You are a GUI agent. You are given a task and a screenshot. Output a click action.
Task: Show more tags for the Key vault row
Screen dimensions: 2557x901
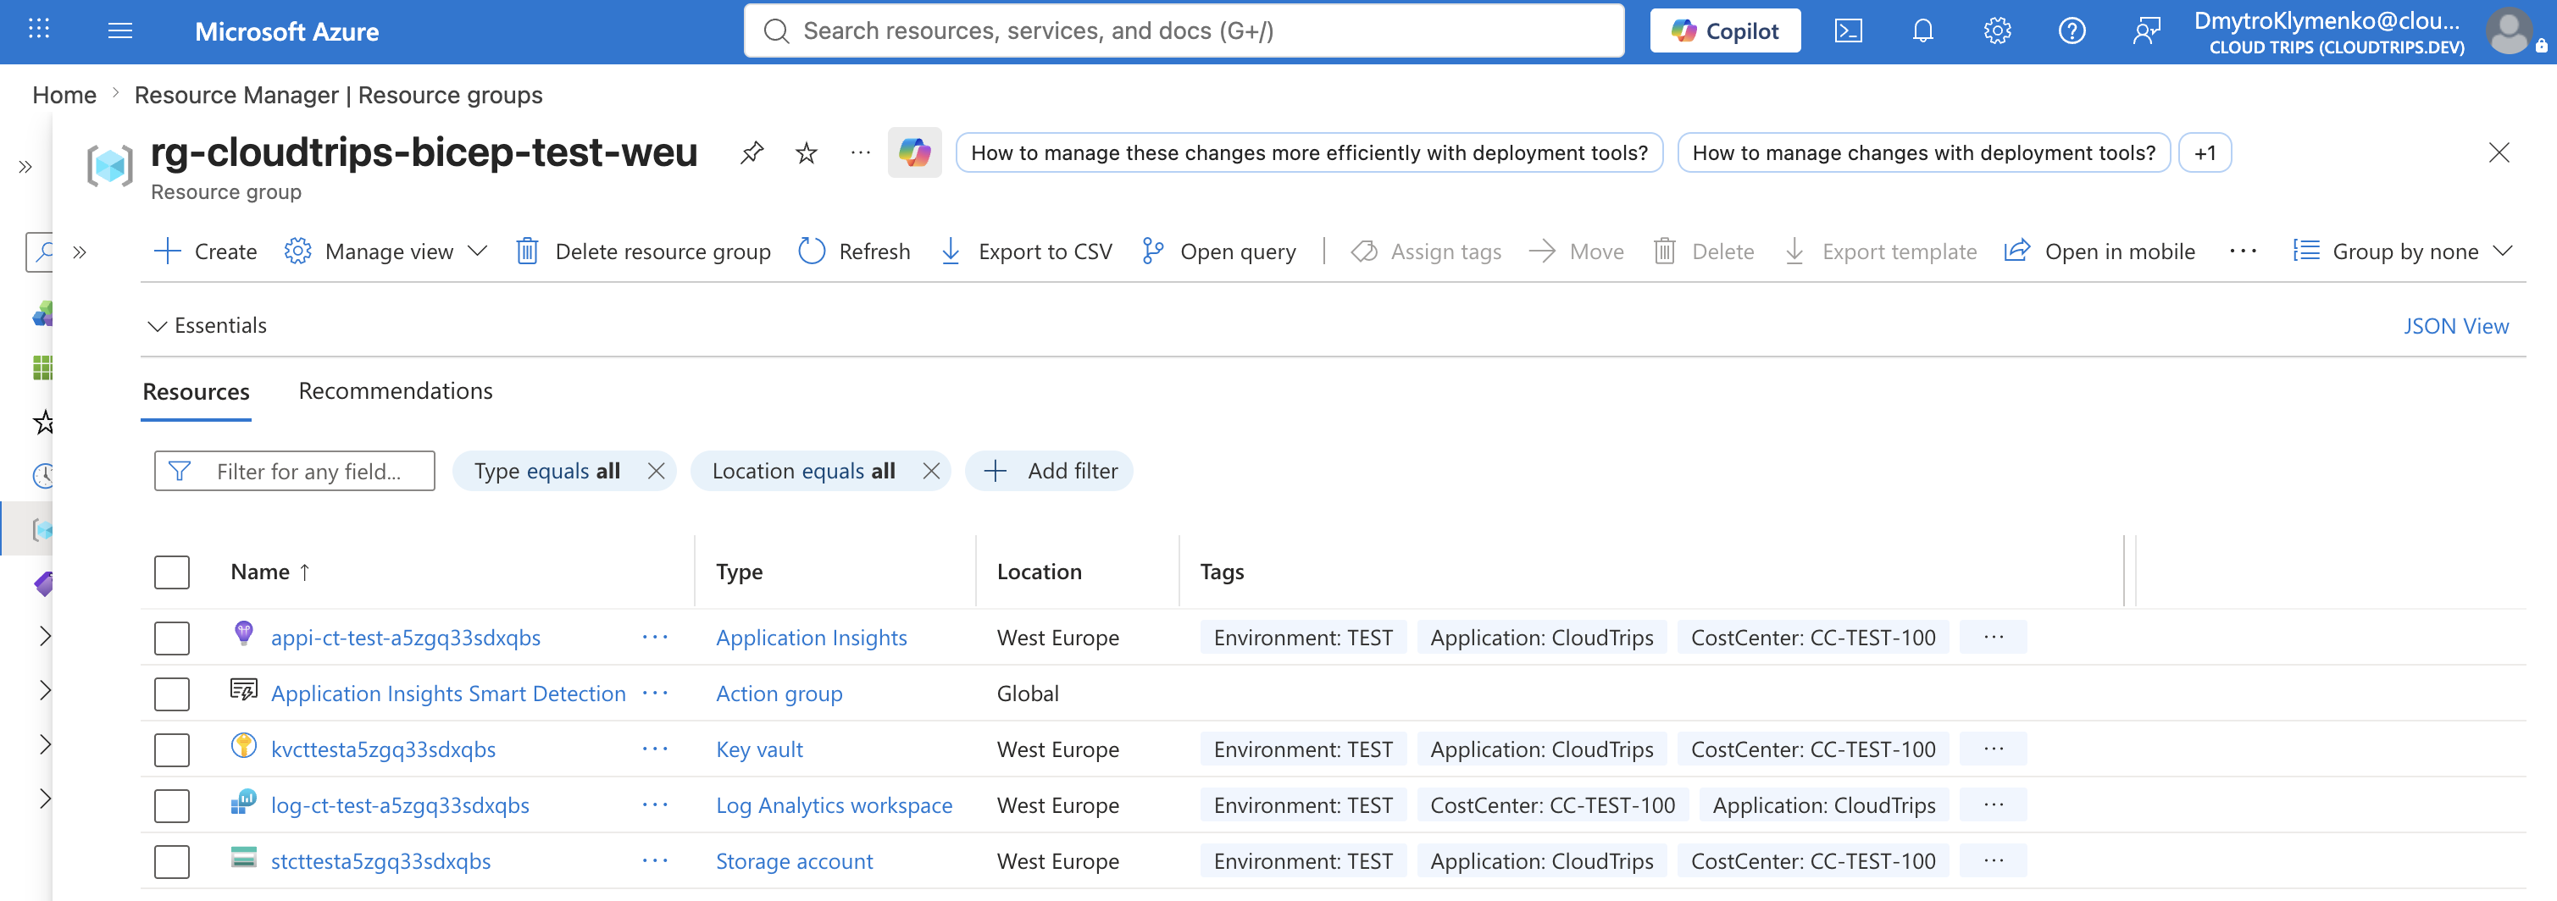tap(1994, 749)
